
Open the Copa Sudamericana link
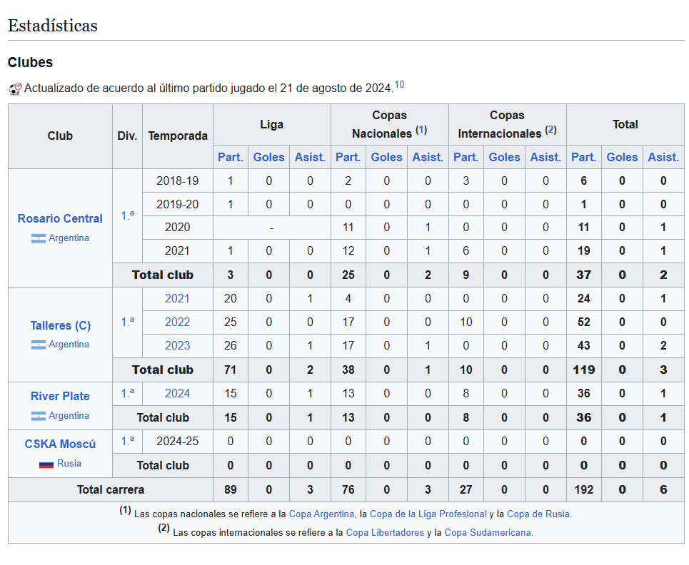488,532
